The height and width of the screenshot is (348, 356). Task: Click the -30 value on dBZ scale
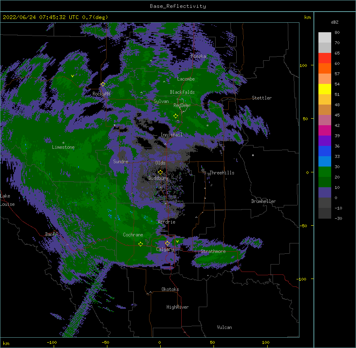click(x=338, y=219)
